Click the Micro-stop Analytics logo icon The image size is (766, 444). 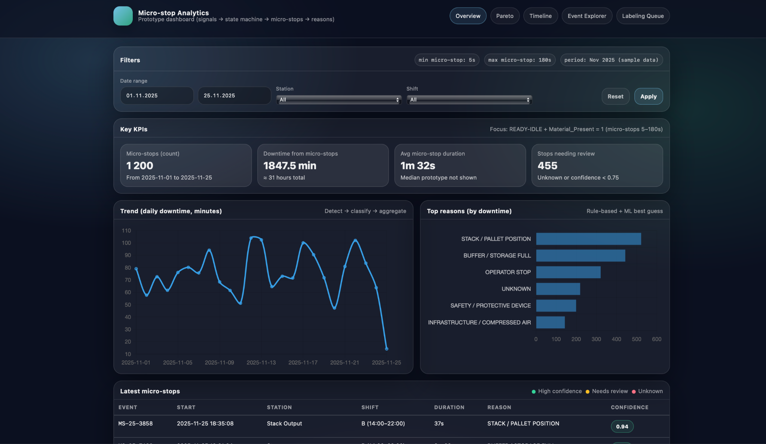pyautogui.click(x=123, y=16)
